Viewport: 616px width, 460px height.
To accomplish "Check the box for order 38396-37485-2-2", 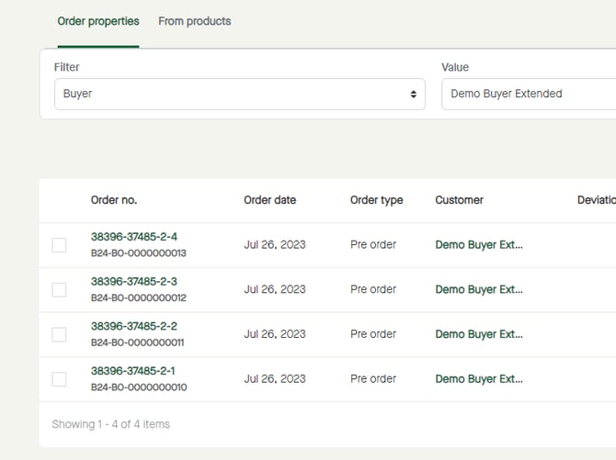I will point(59,334).
